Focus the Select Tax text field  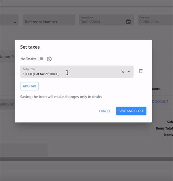pyautogui.click(x=70, y=72)
